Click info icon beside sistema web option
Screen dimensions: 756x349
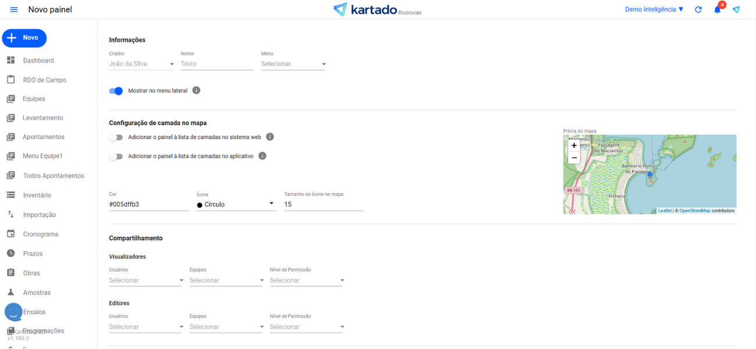pyautogui.click(x=270, y=137)
